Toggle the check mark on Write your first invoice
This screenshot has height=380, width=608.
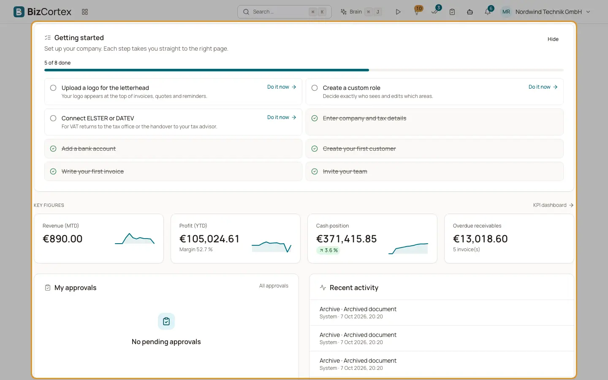click(x=53, y=171)
